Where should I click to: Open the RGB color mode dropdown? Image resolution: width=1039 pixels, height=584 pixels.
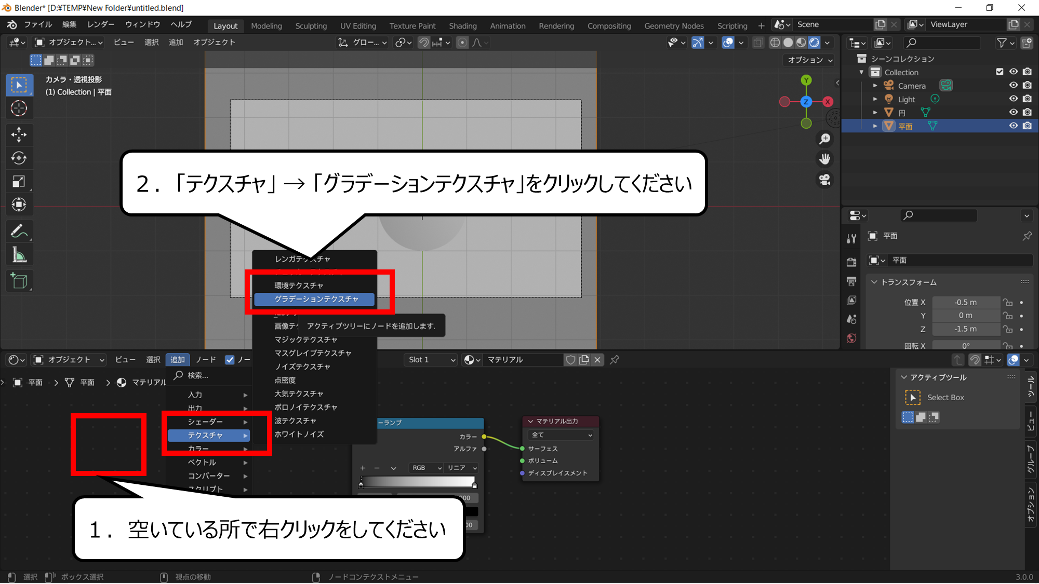(x=425, y=468)
